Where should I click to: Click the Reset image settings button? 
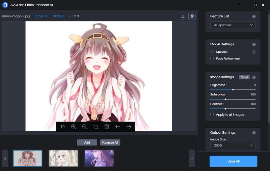pos(244,77)
